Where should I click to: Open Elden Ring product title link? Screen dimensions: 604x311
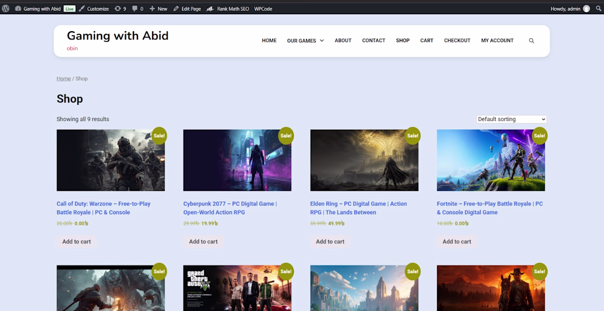[359, 208]
